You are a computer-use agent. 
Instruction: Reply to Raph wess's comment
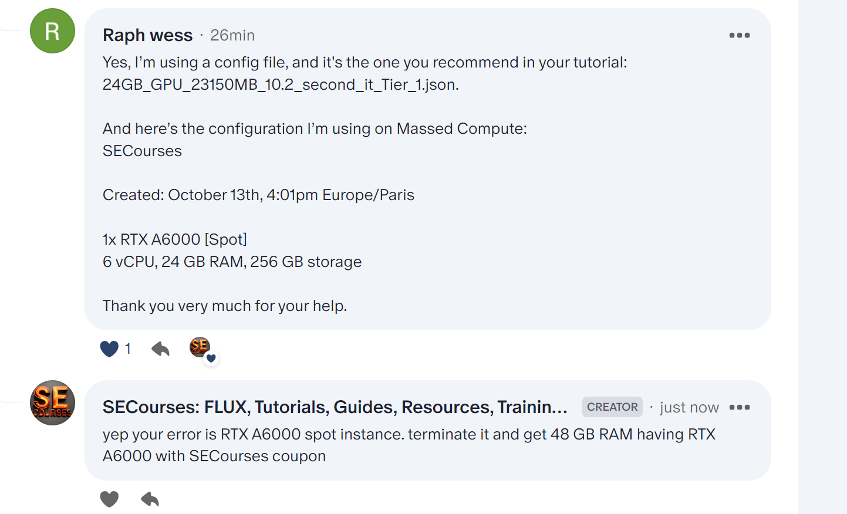160,349
